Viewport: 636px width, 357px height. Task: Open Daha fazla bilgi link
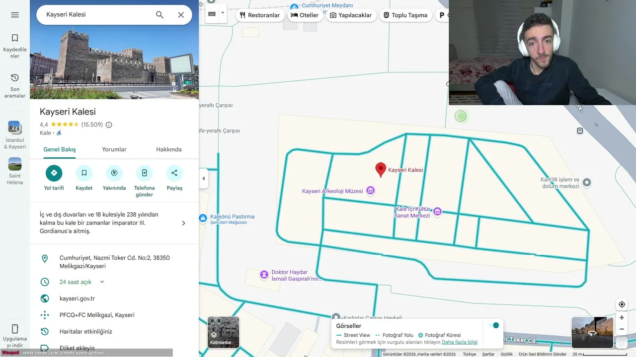(460, 342)
